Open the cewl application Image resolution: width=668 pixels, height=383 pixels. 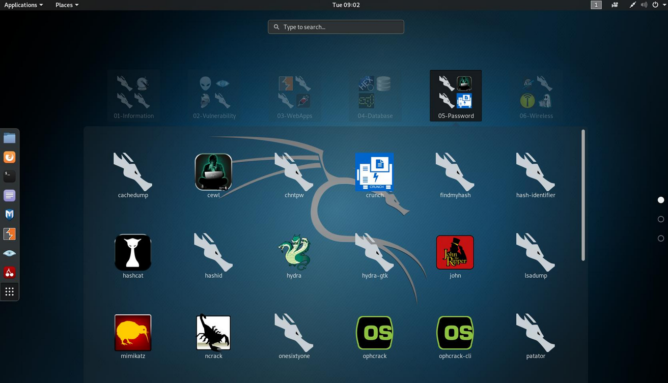pyautogui.click(x=213, y=176)
